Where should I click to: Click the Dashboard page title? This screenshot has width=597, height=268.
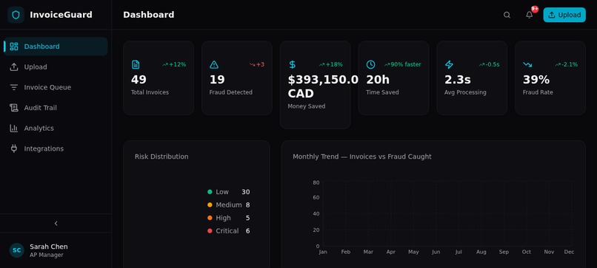click(148, 15)
